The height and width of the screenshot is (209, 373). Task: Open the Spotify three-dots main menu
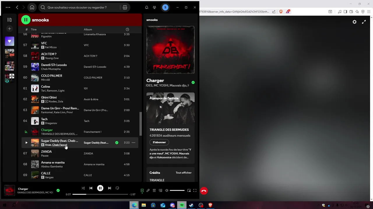8,7
